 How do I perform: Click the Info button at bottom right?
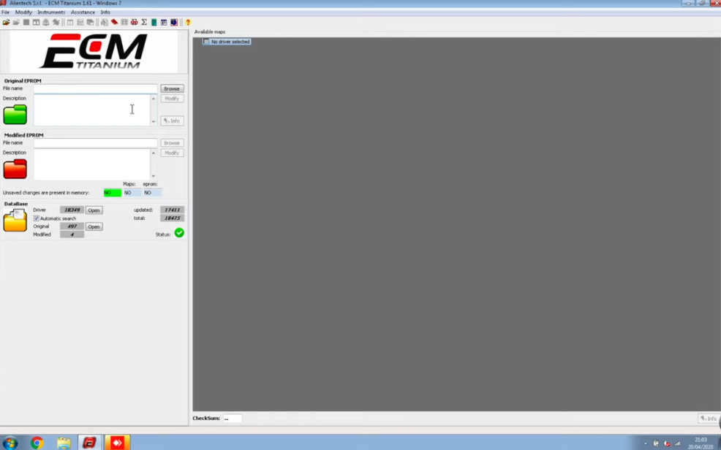(x=709, y=419)
